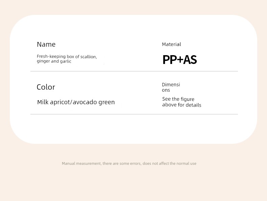Click the "Color" heading label
The image size is (267, 201).
[x=46, y=87]
